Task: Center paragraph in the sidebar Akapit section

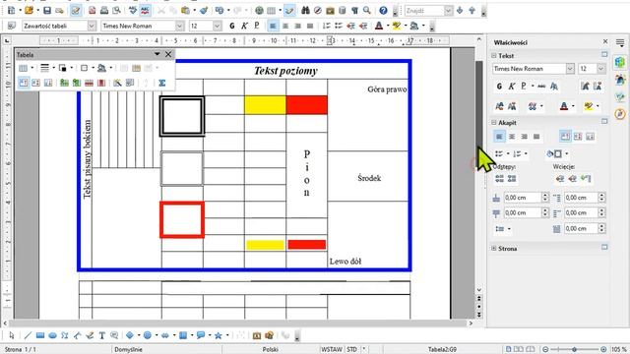Action: (512, 137)
